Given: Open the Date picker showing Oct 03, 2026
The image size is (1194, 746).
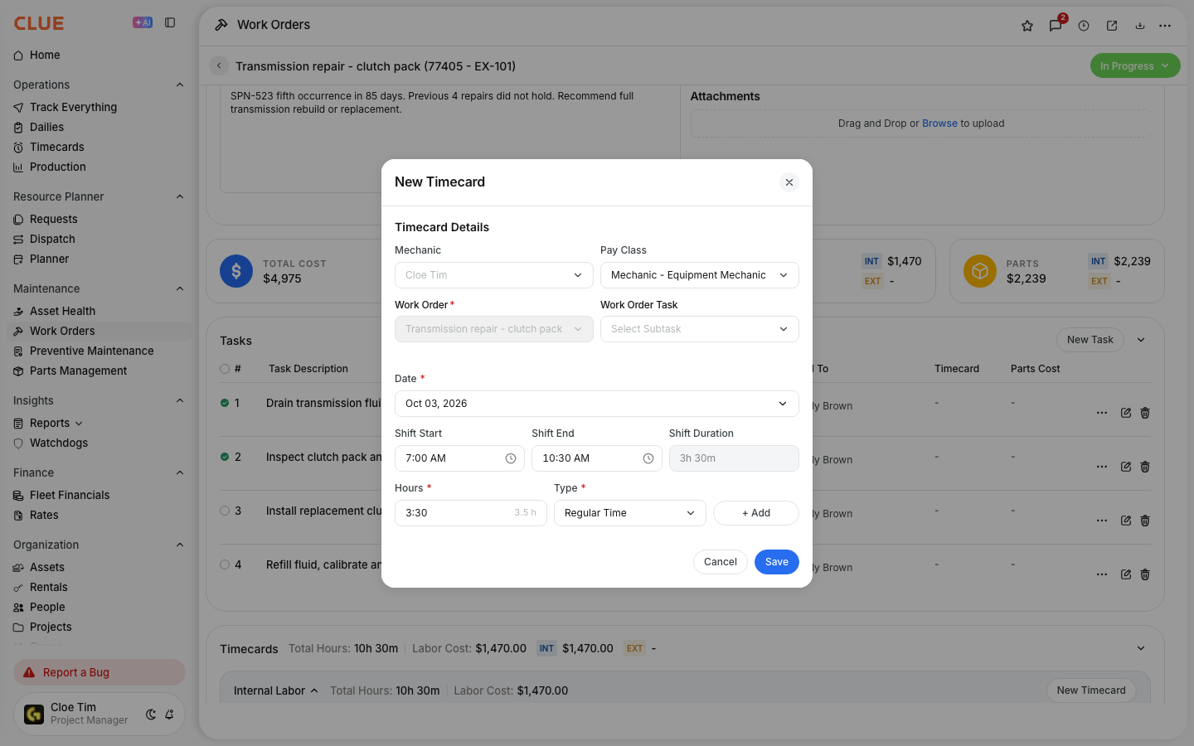Looking at the screenshot, I should [597, 404].
